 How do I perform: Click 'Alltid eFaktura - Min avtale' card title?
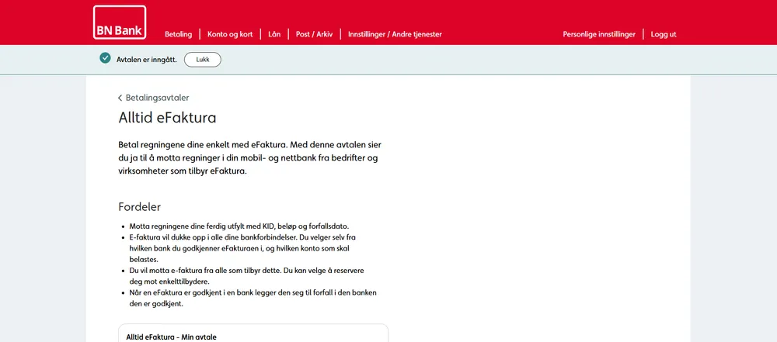pos(172,337)
